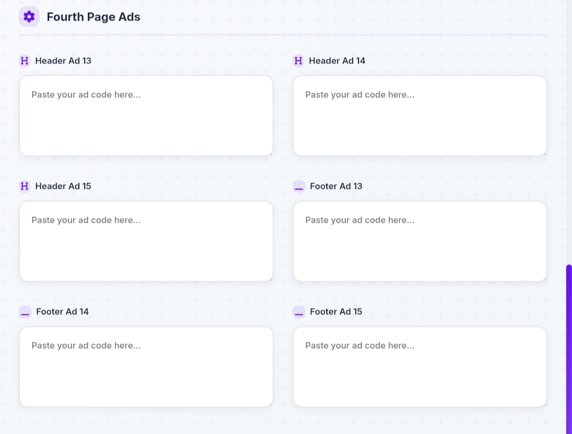
Task: Click into the Footer Ad 15 code box
Action: tap(419, 367)
